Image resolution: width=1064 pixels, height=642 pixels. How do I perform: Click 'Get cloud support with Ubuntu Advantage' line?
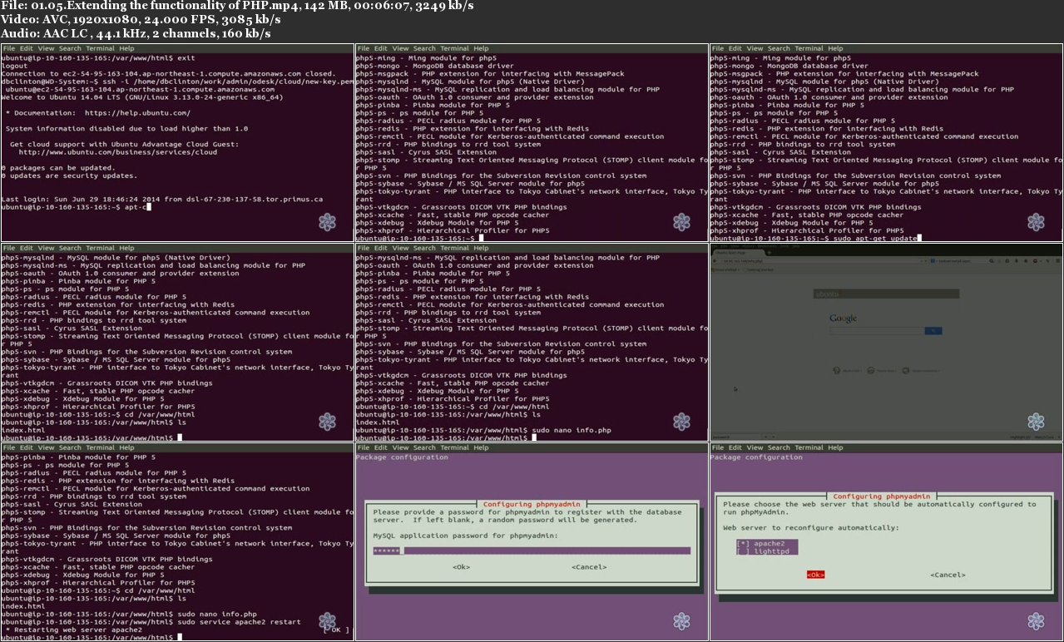tap(124, 145)
